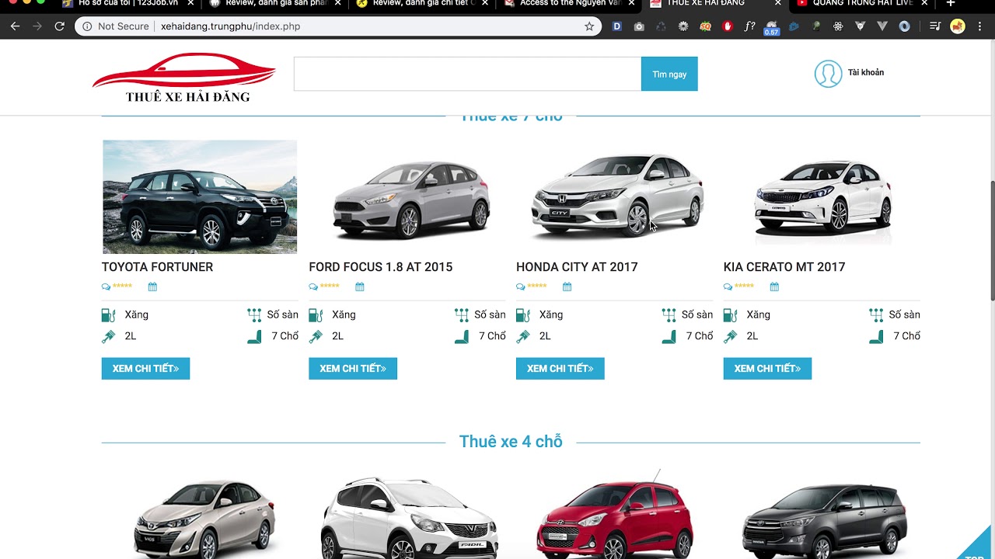Click the Tìm ngay search button
Viewport: 995px width, 559px height.
[669, 74]
